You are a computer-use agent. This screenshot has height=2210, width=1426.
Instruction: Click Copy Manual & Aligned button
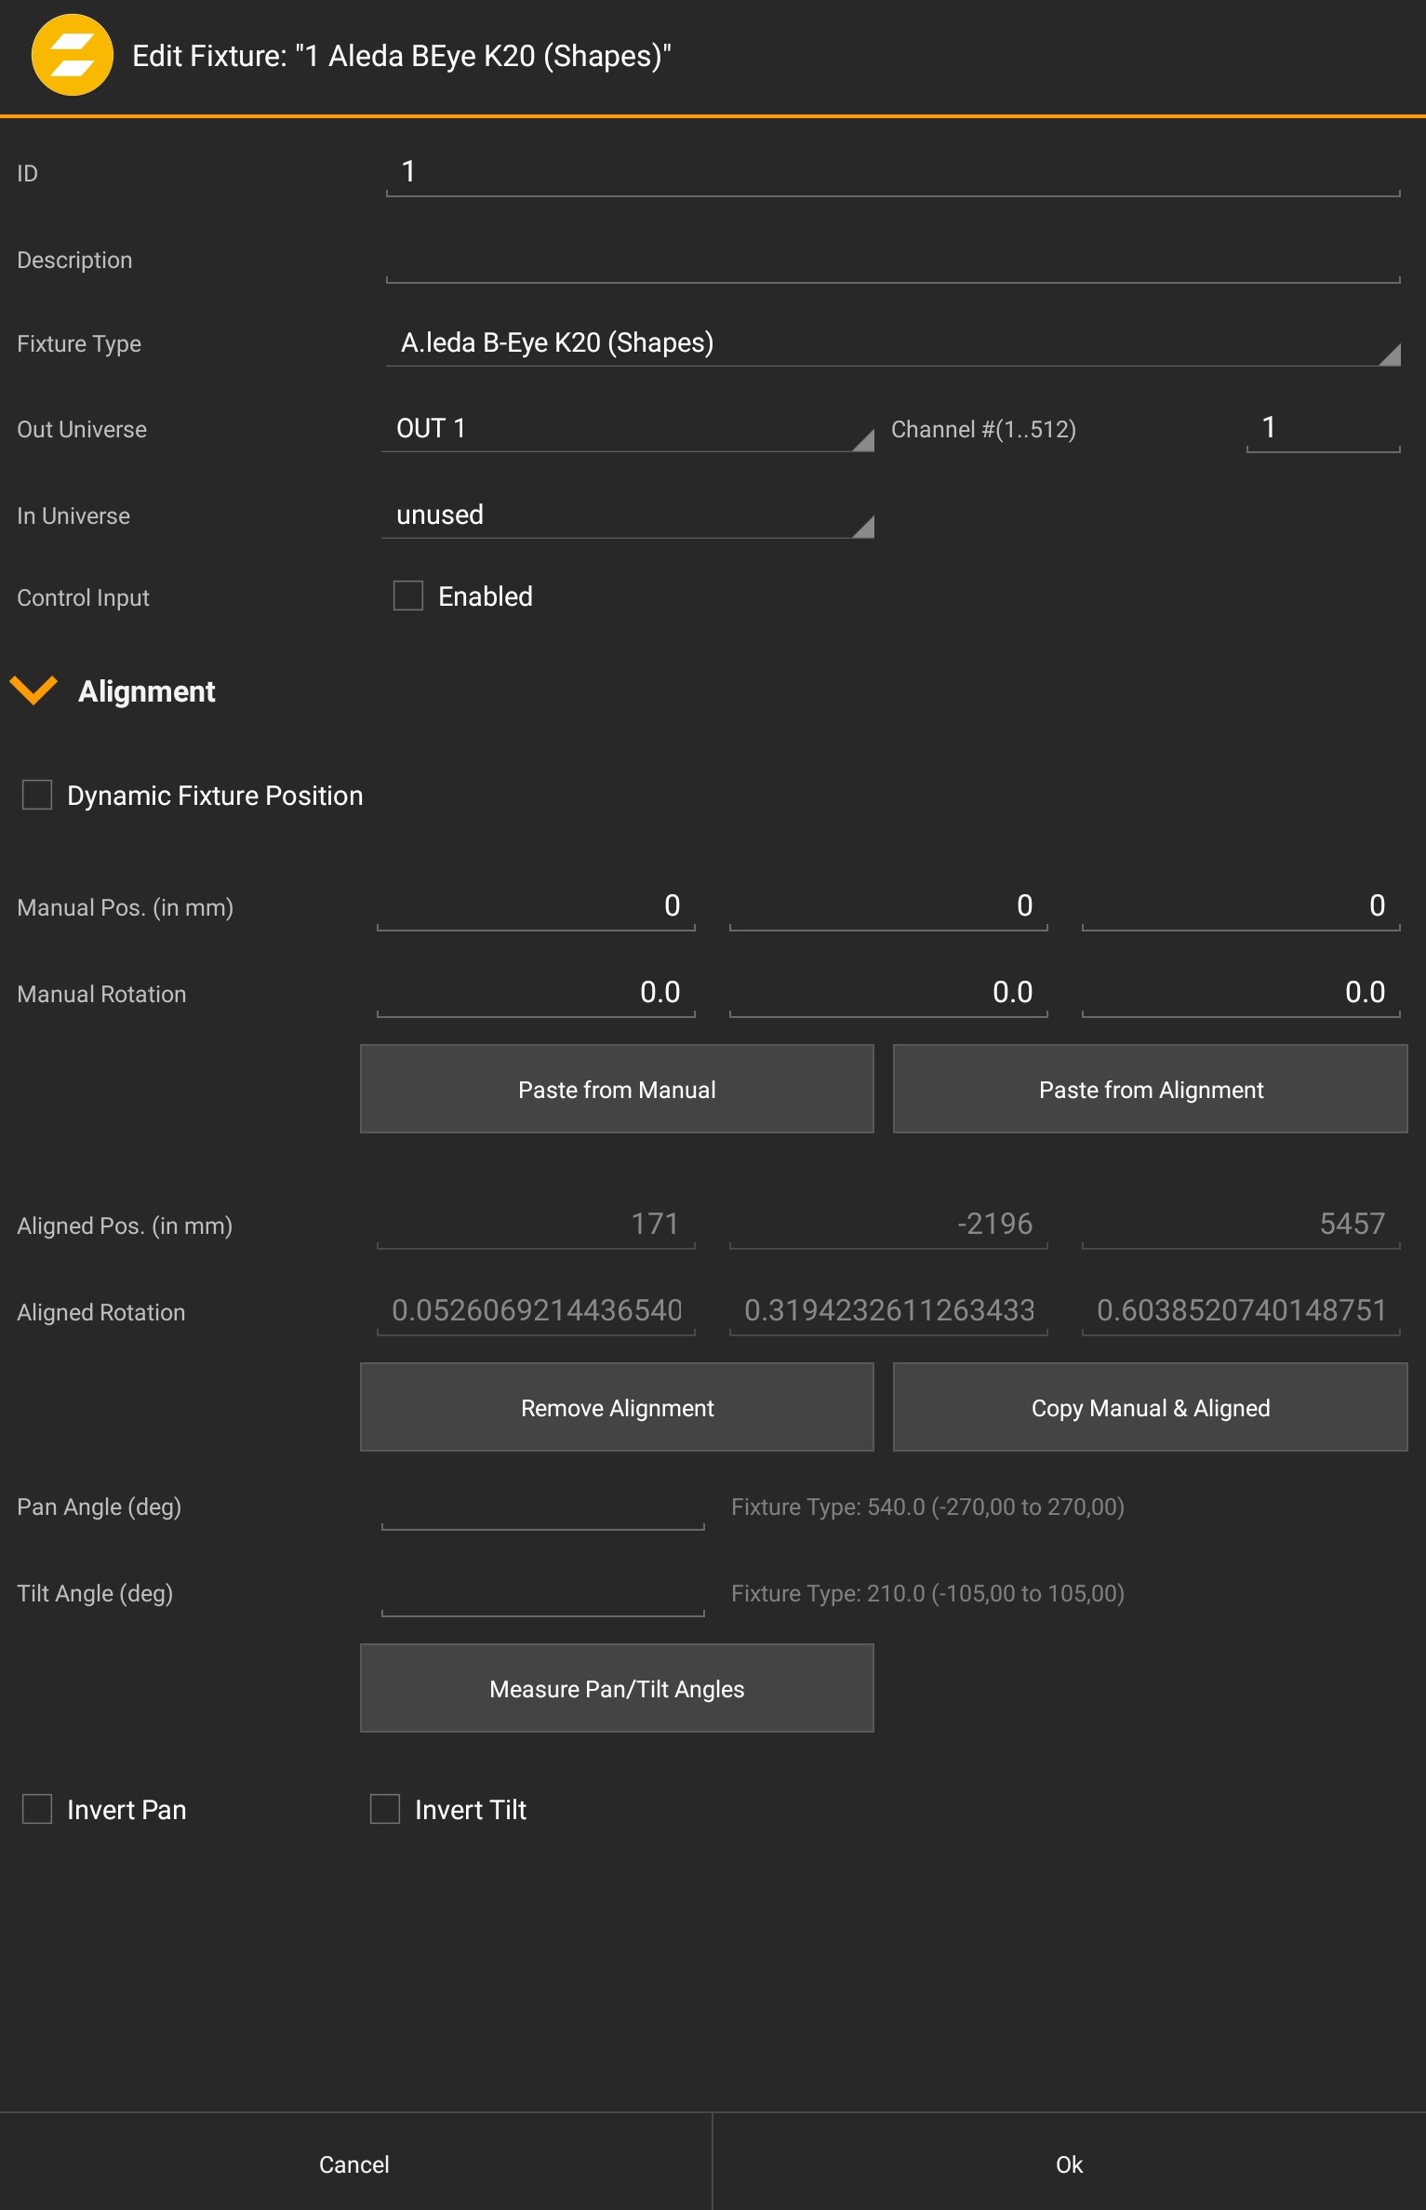[x=1150, y=1407]
